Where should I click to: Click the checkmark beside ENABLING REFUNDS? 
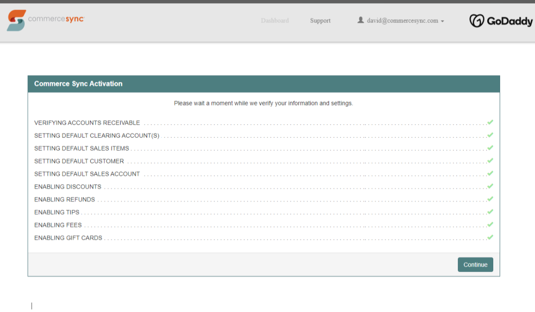tap(490, 199)
